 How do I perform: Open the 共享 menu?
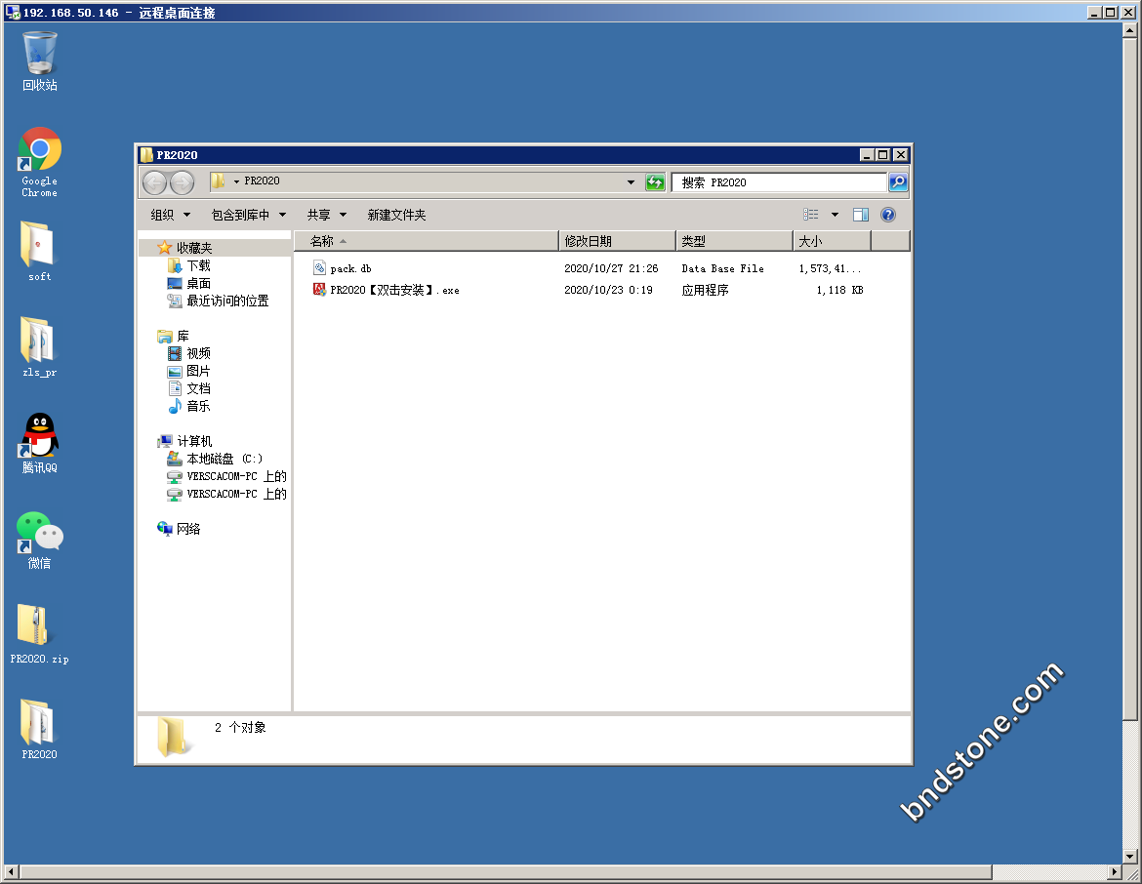[x=326, y=215]
